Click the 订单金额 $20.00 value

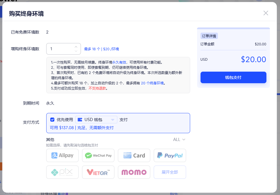(x=261, y=44)
